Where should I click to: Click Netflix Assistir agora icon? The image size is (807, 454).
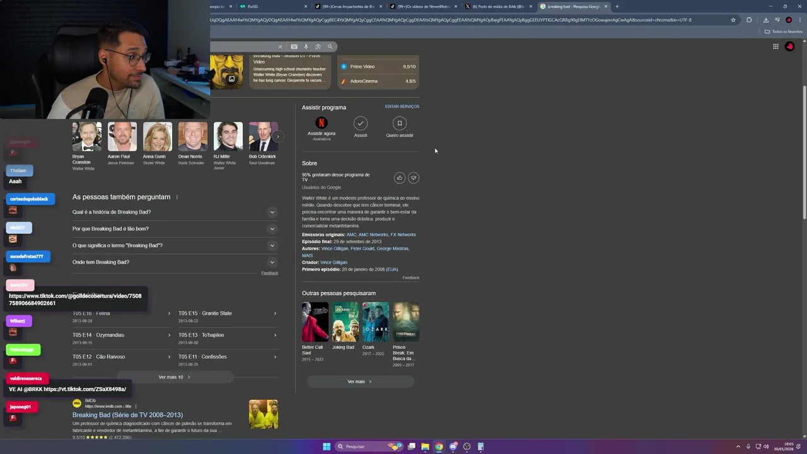(x=322, y=123)
